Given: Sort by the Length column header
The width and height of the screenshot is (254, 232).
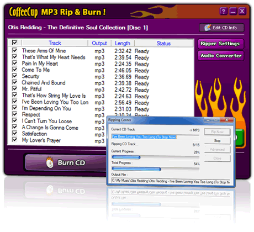Looking at the screenshot, I should (123, 43).
